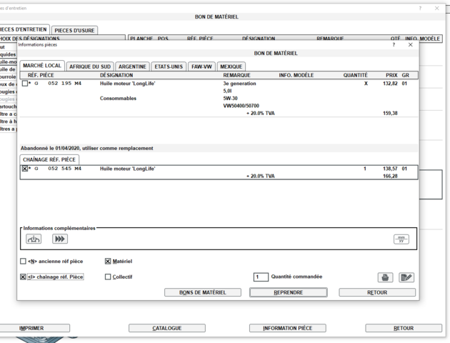The width and height of the screenshot is (450, 343).
Task: Click the BONS DE MATÉRIEL button
Action: click(203, 292)
